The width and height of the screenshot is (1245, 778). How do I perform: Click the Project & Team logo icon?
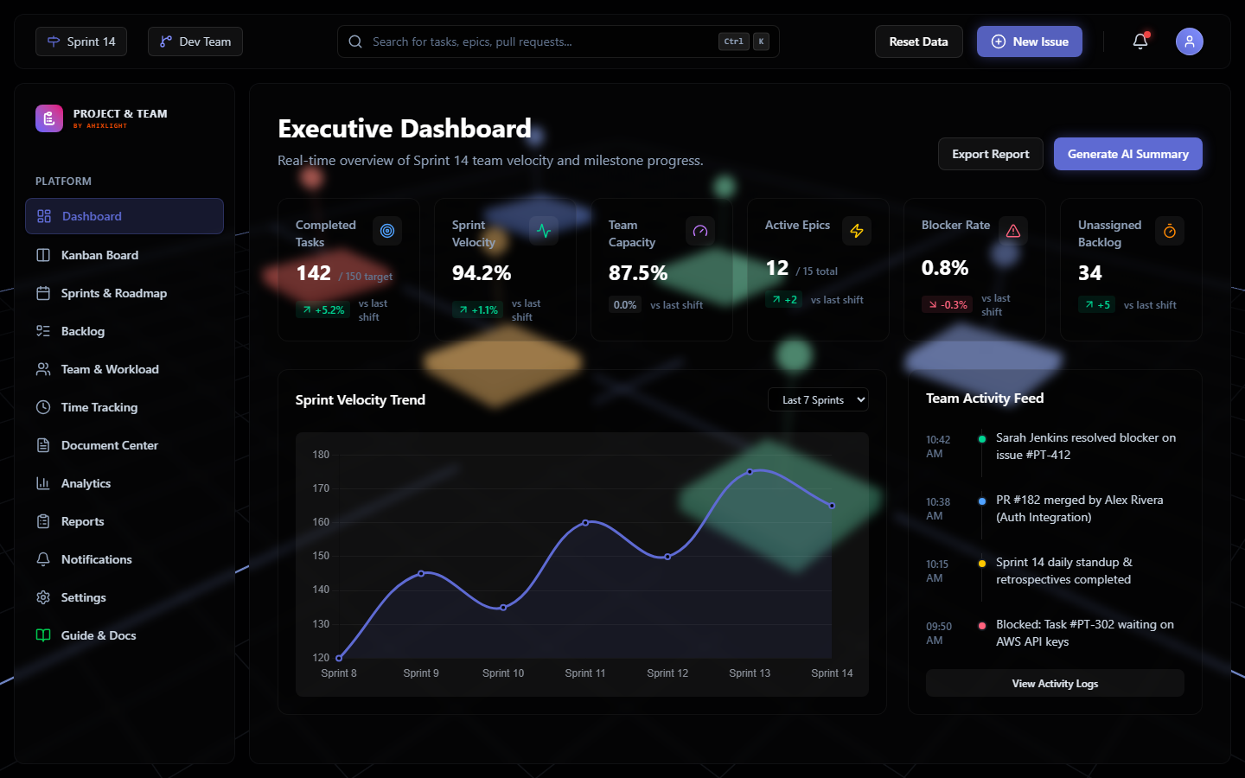(x=49, y=118)
